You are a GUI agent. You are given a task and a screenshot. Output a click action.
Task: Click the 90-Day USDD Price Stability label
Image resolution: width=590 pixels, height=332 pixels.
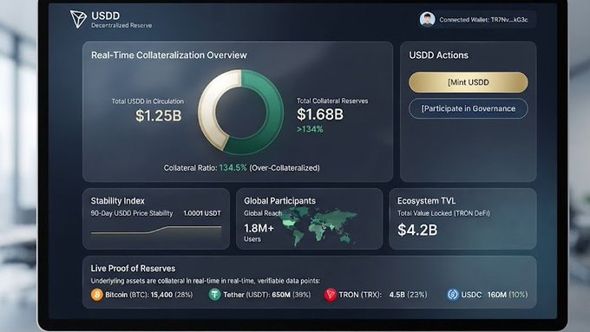pos(132,213)
